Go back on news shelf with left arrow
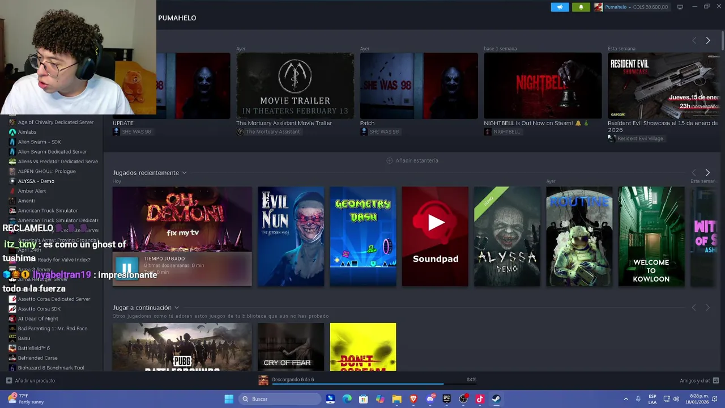Image resolution: width=725 pixels, height=408 pixels. [x=694, y=40]
